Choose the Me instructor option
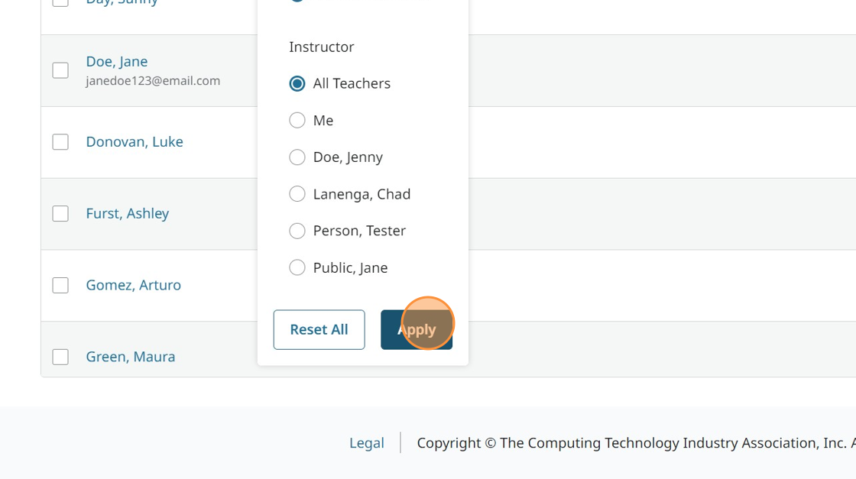 point(297,120)
